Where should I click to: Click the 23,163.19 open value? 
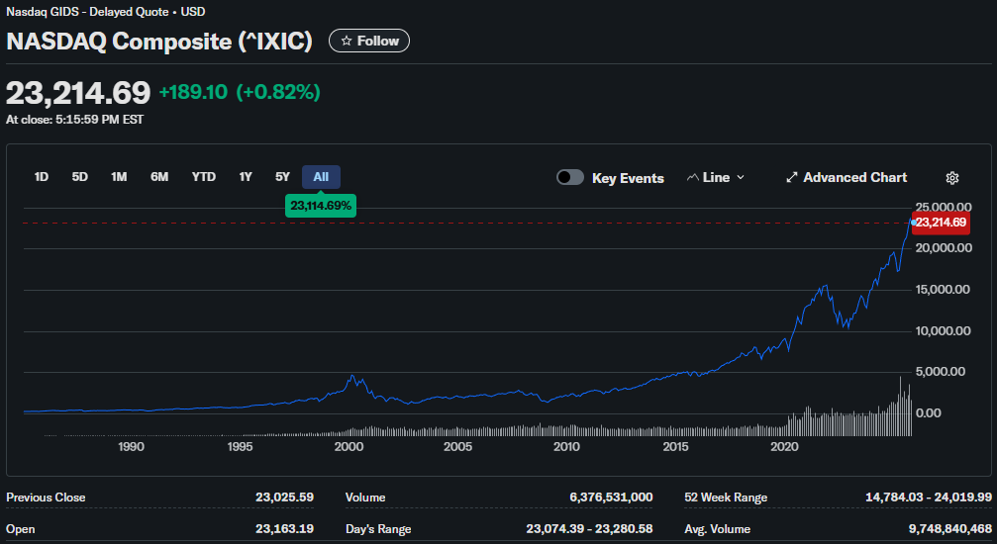tap(284, 529)
